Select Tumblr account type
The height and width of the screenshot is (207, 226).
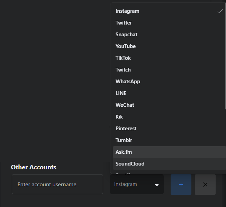(169, 140)
